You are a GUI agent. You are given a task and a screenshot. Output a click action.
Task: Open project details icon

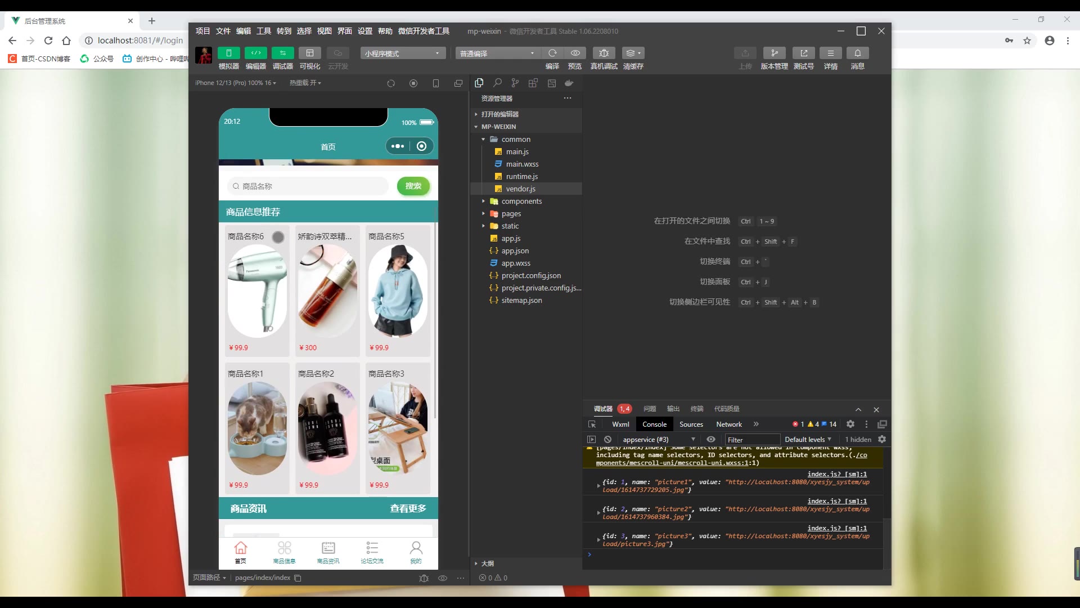(x=830, y=53)
